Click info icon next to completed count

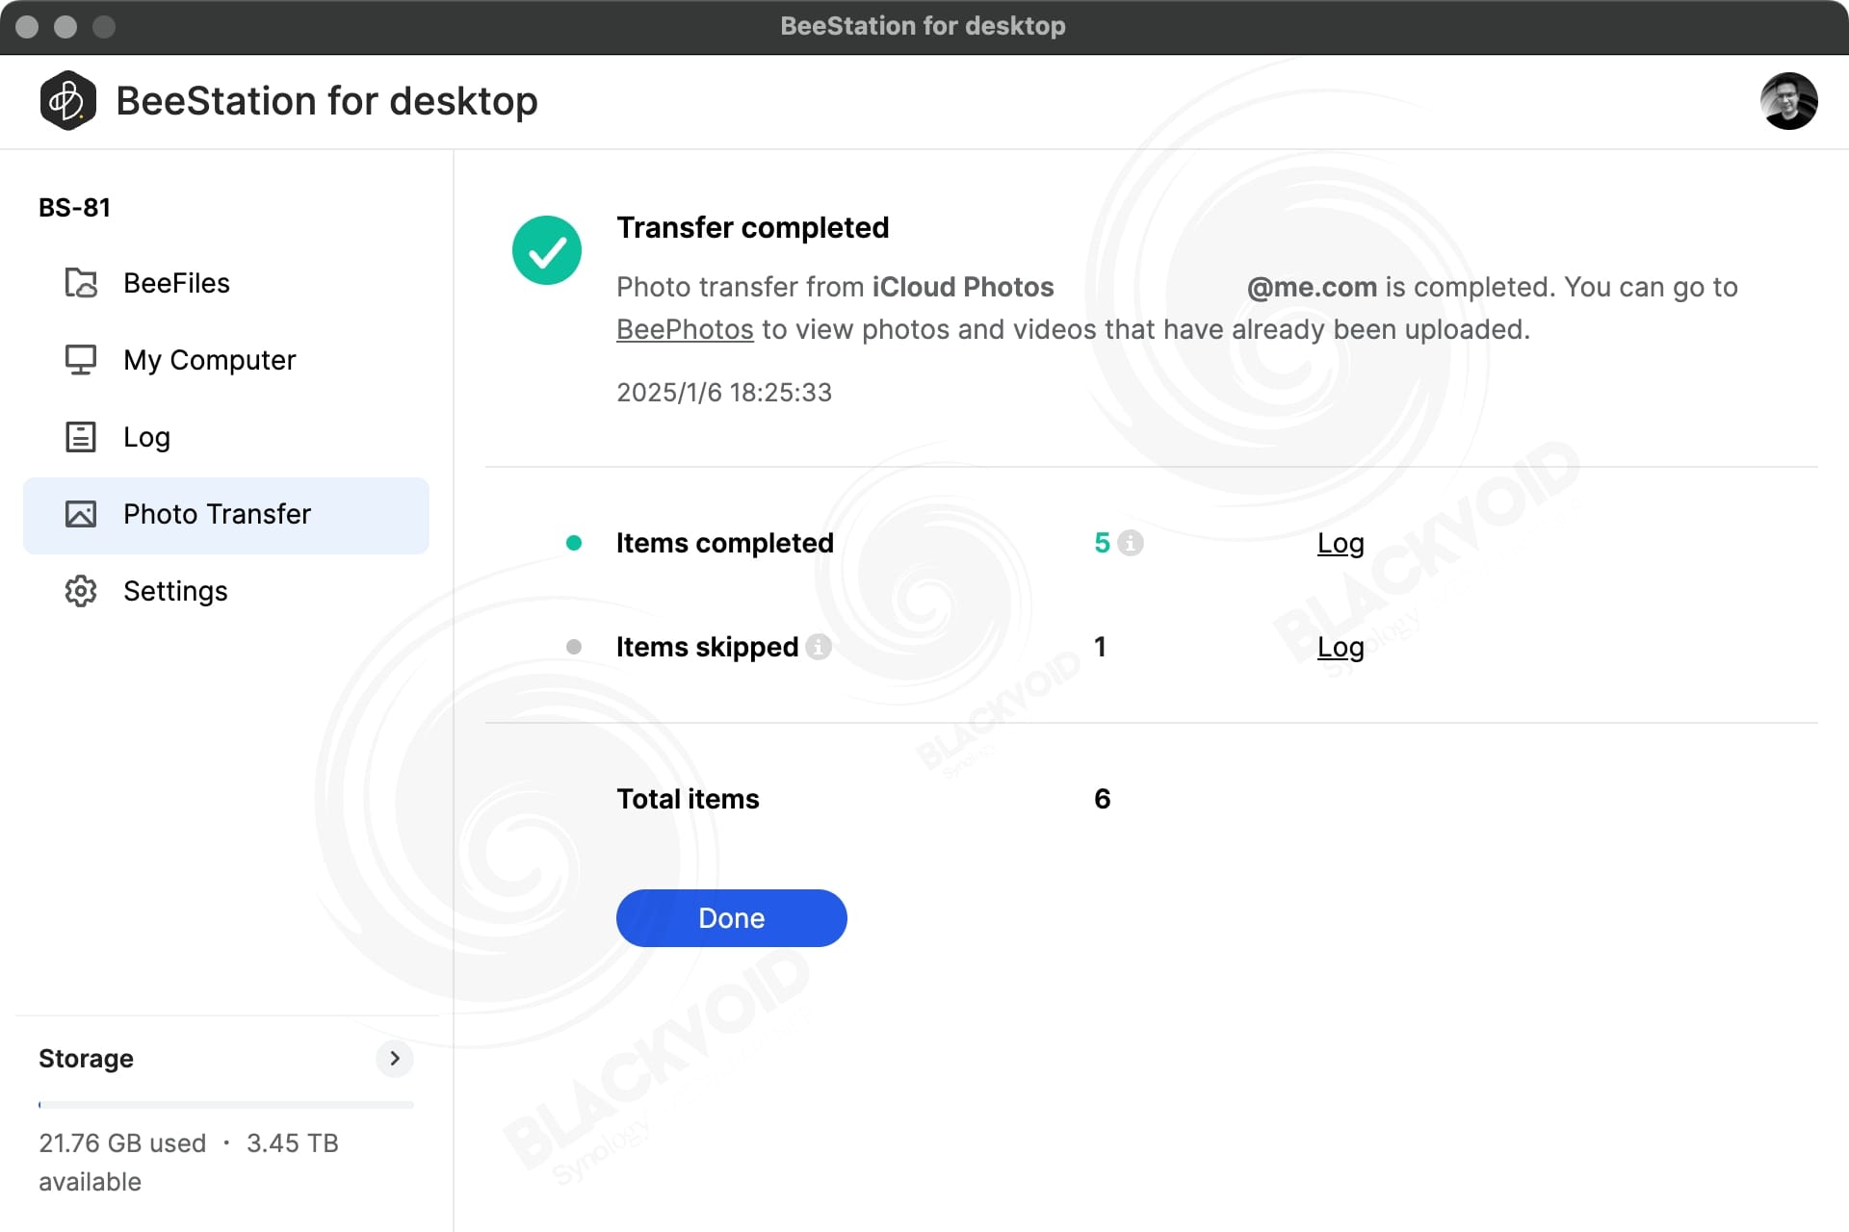coord(1131,543)
